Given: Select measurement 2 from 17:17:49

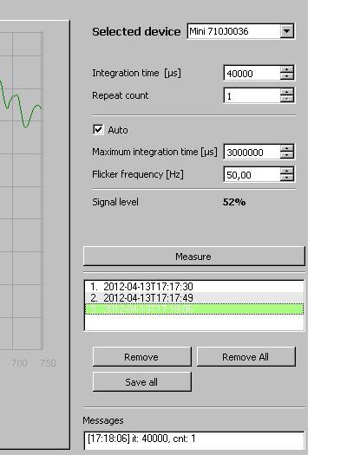Looking at the screenshot, I should (194, 298).
